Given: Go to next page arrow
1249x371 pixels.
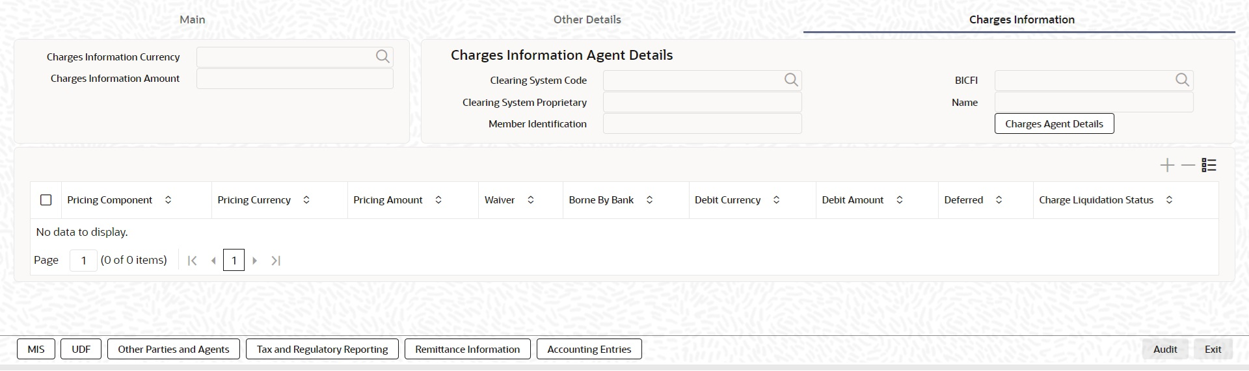Looking at the screenshot, I should 254,261.
